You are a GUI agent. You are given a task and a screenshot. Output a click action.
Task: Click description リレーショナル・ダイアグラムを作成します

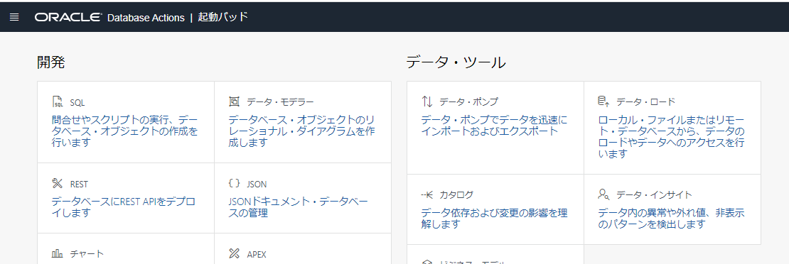(x=301, y=131)
